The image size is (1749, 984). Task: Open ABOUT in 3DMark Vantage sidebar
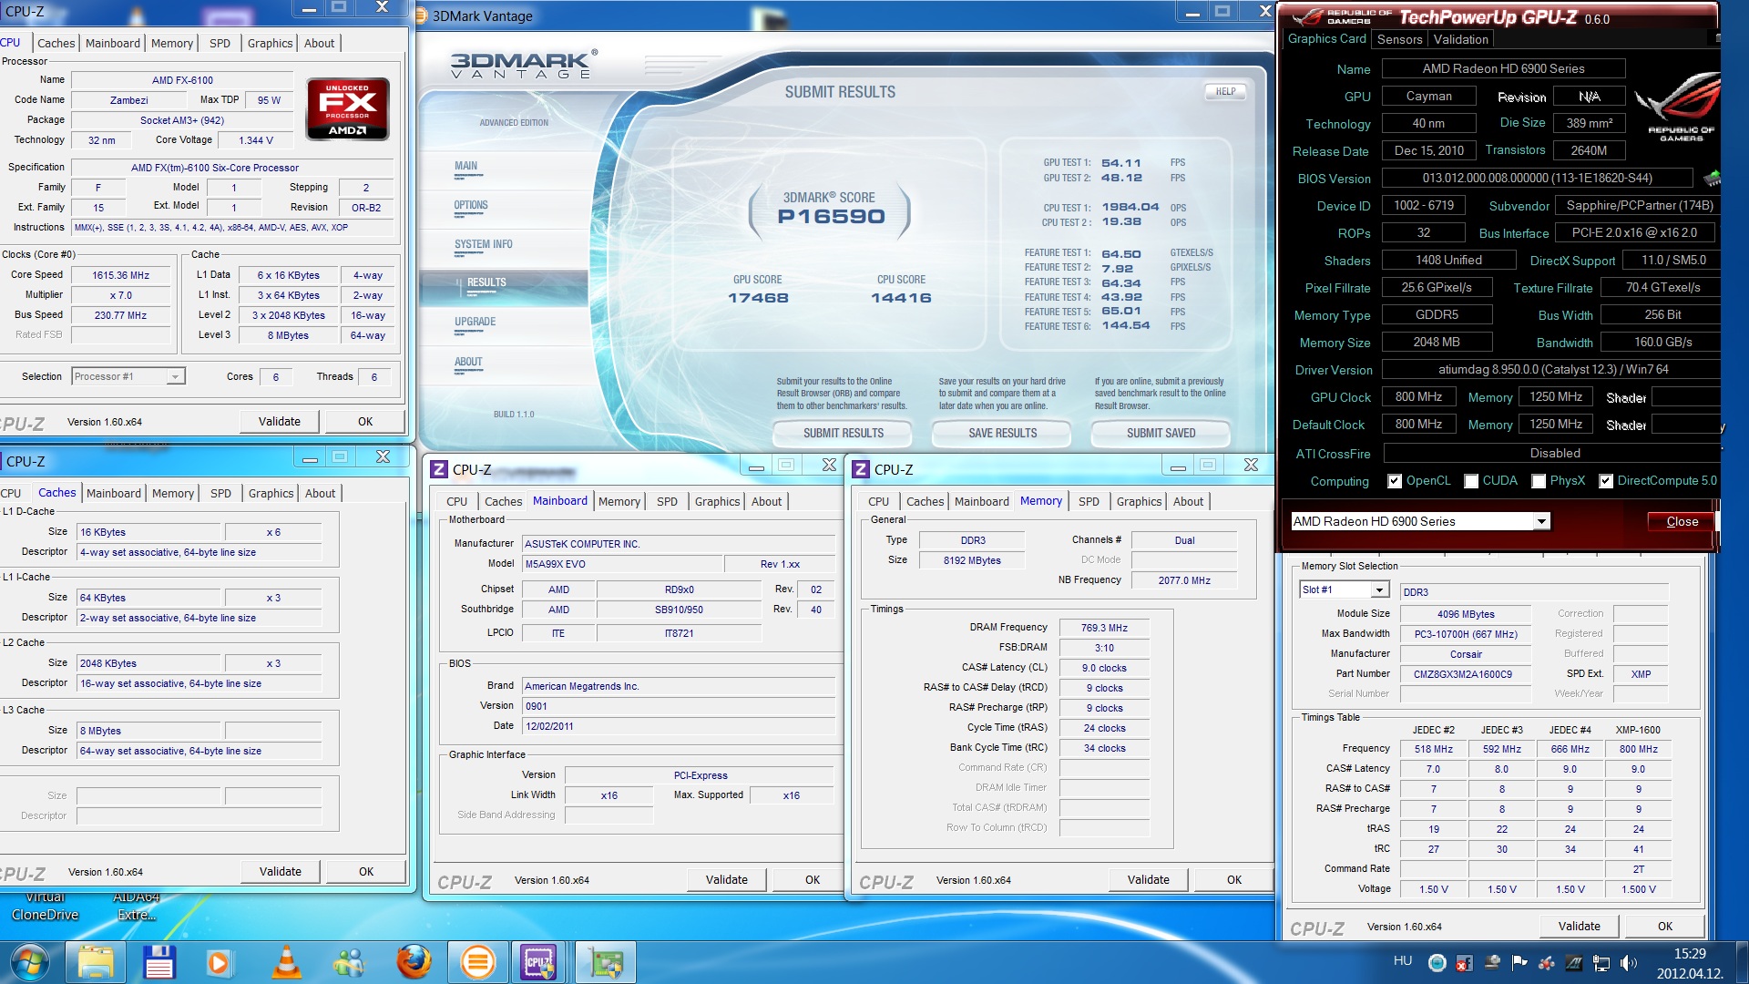468,362
